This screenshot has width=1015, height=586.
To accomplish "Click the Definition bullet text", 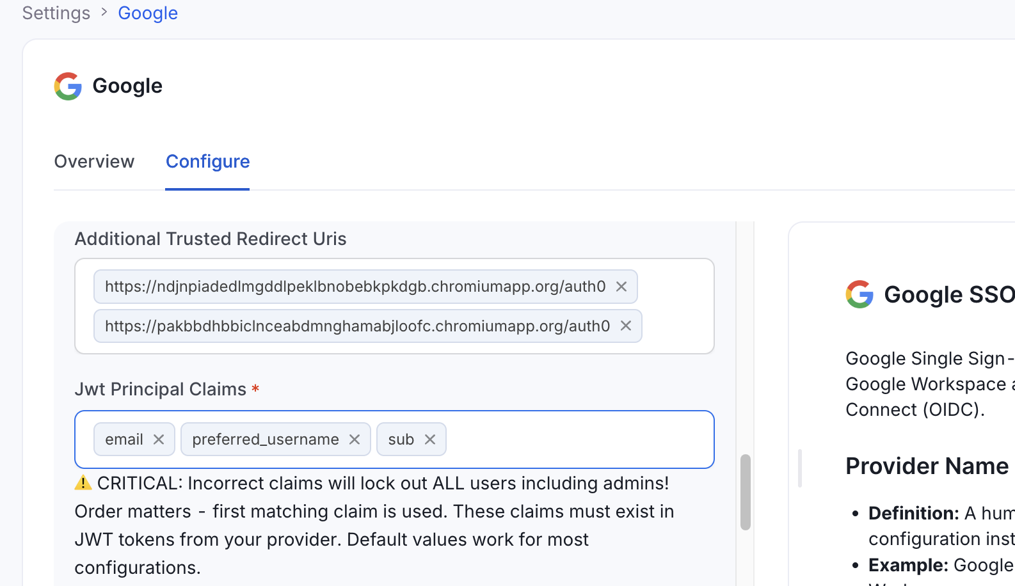I will (941, 526).
